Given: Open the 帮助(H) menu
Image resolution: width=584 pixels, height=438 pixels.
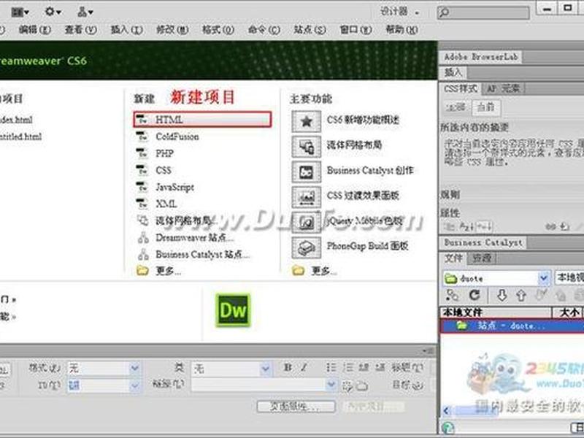Looking at the screenshot, I should tap(402, 29).
